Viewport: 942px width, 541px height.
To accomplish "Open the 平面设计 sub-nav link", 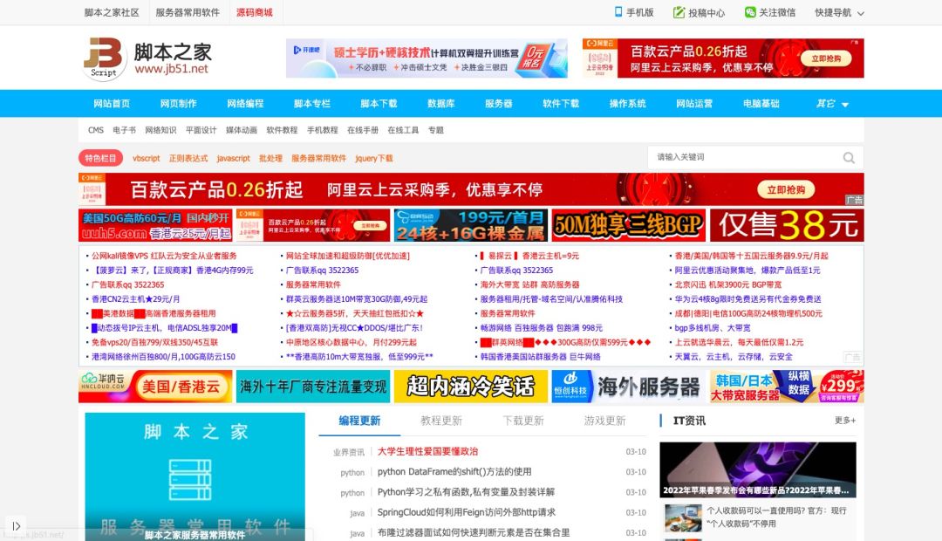I will (201, 130).
